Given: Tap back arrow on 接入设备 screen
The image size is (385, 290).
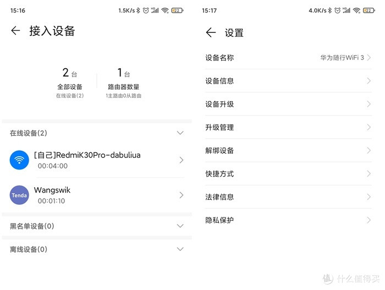Looking at the screenshot, I should 15,31.
